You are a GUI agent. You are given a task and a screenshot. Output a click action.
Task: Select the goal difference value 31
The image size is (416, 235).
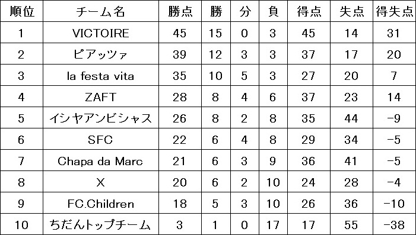pyautogui.click(x=394, y=33)
